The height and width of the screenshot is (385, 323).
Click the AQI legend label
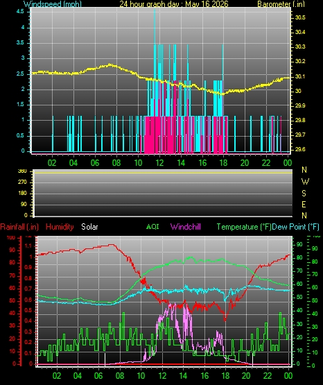[152, 226]
